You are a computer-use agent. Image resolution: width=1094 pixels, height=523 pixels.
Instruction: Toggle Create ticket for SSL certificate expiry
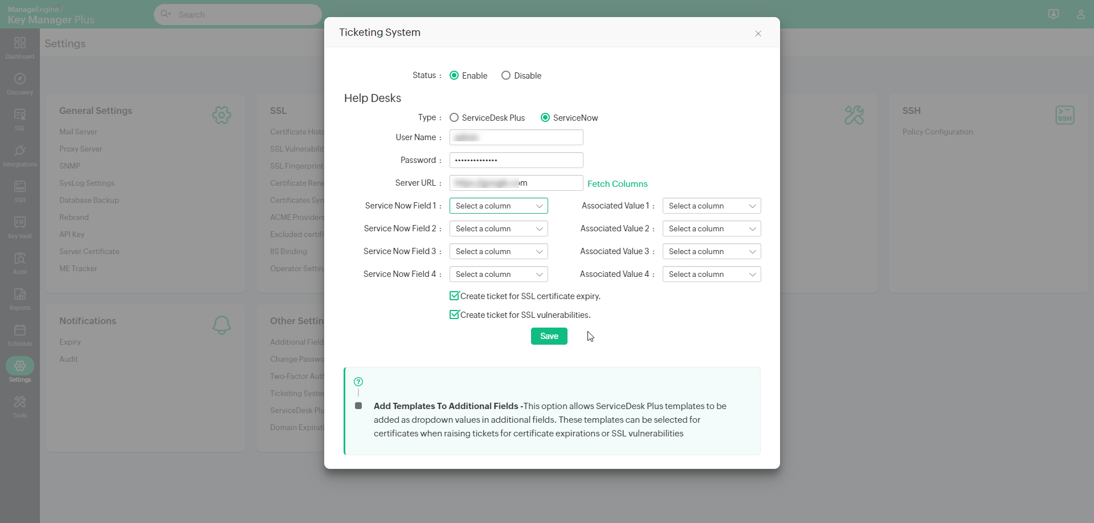454,296
